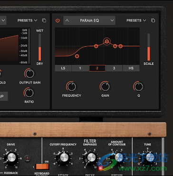Click the partially visible button below compressor knob
The width and height of the screenshot is (173, 176).
point(4,96)
